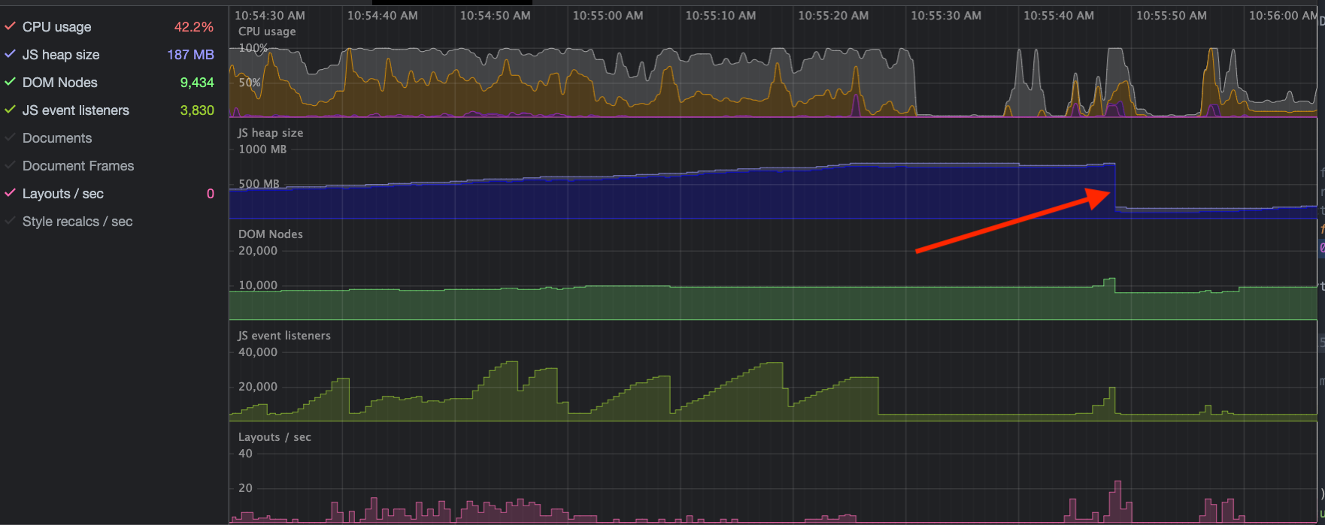
Task: Click the DOM Nodes chart title
Action: (271, 234)
